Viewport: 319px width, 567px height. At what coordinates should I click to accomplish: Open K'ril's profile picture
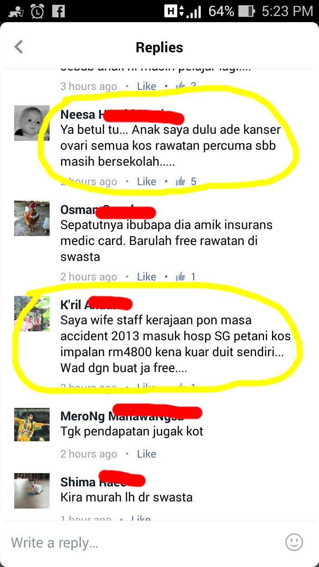tap(32, 314)
